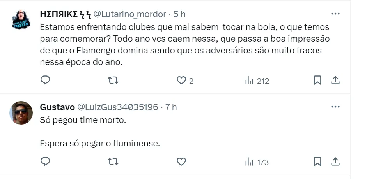Open the 5 h timestamp link
This screenshot has height=179, width=367.
point(179,14)
